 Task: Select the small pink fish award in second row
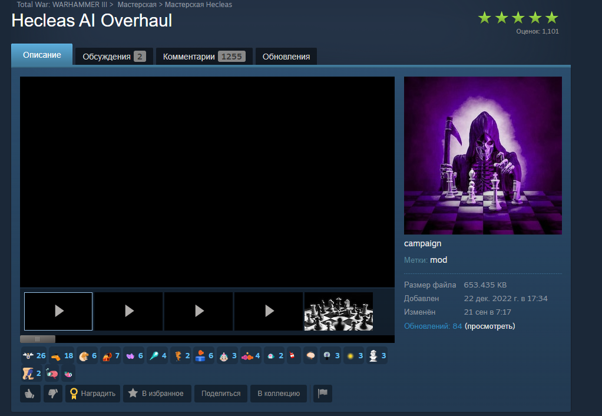tap(68, 374)
